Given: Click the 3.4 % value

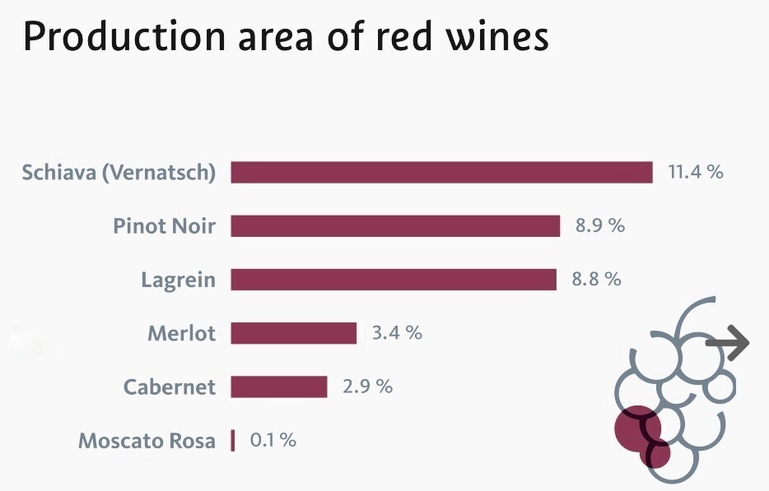Looking at the screenshot, I should (x=397, y=333).
